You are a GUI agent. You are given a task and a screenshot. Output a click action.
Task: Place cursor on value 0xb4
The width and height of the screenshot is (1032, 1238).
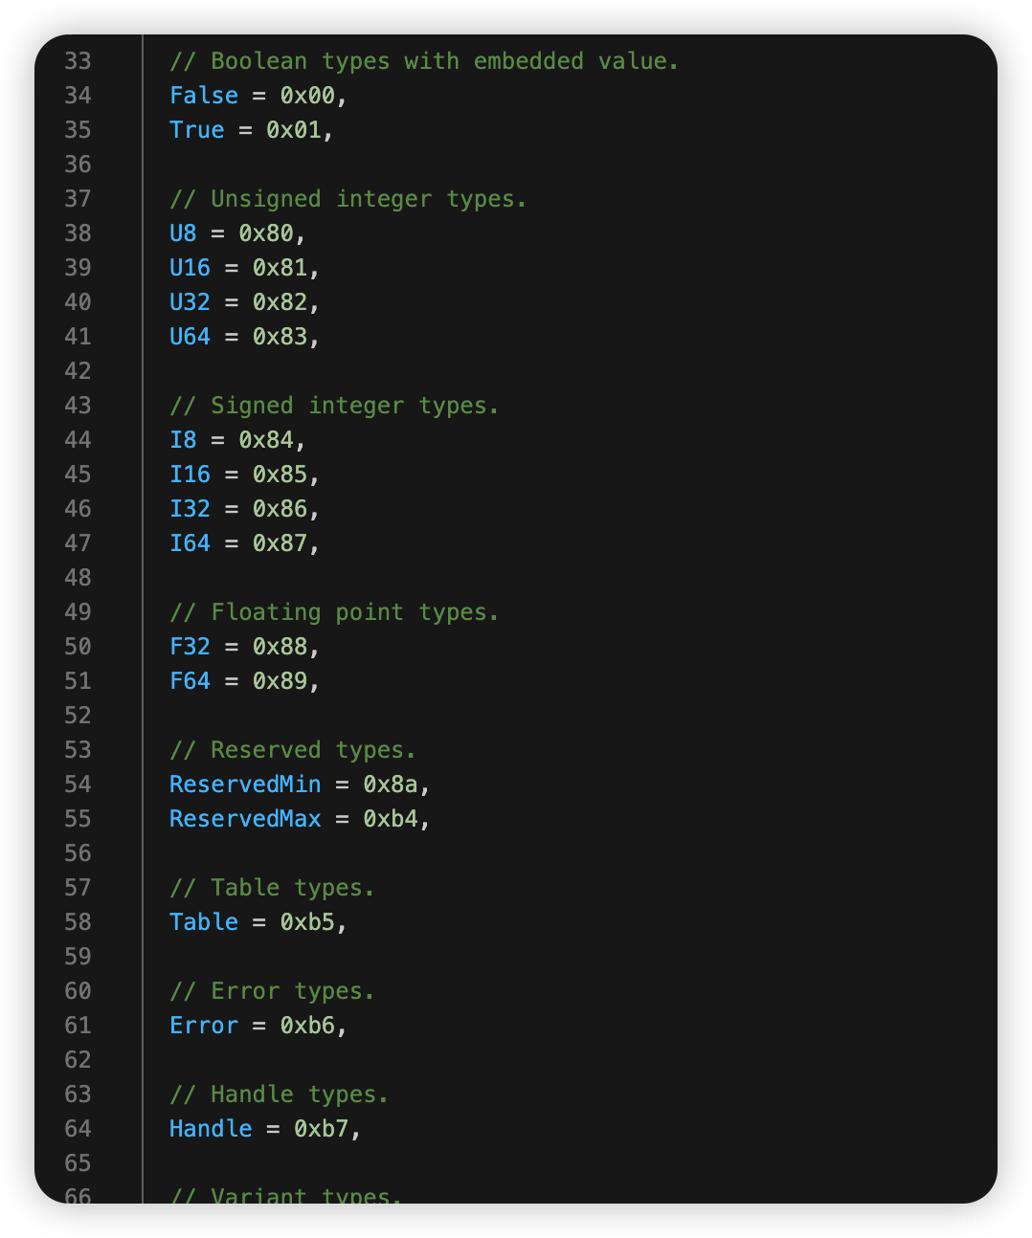(391, 819)
